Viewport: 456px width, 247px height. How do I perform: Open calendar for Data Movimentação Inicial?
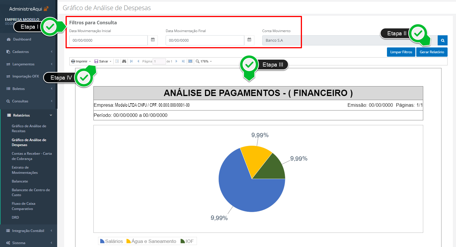[153, 40]
